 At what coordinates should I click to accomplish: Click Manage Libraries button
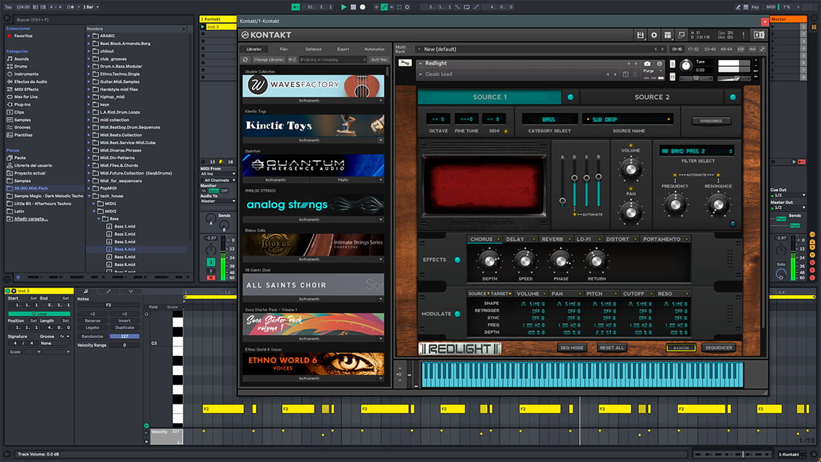pos(269,60)
